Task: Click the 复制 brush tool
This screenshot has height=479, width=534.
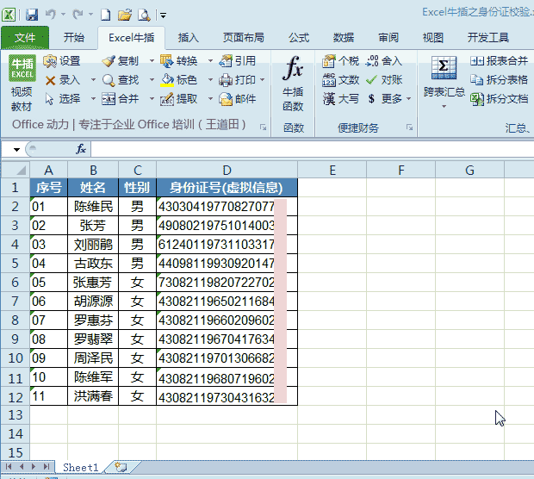Action: pos(121,61)
